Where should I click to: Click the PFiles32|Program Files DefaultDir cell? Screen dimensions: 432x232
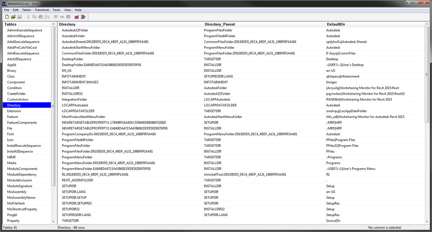(x=342, y=146)
